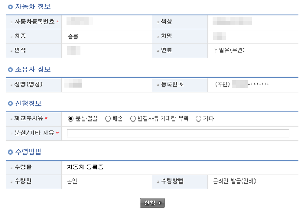Click the 소유자 정보 section bullet icon
The width and height of the screenshot is (306, 212).
[x=10, y=70]
